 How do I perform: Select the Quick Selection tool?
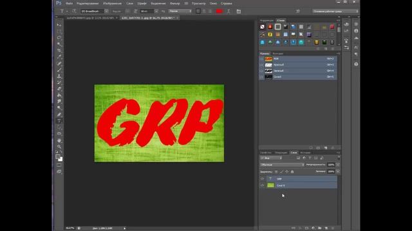point(59,44)
